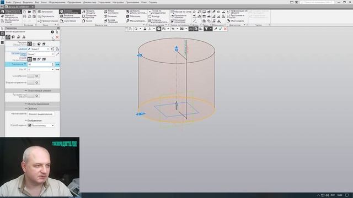Select Элемент выдавливания extrude tool in ribbon
The image size is (353, 198).
70,12
